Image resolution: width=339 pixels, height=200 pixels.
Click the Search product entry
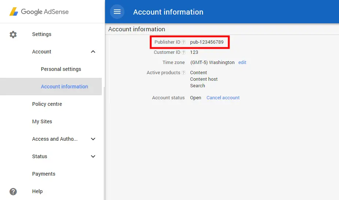197,86
